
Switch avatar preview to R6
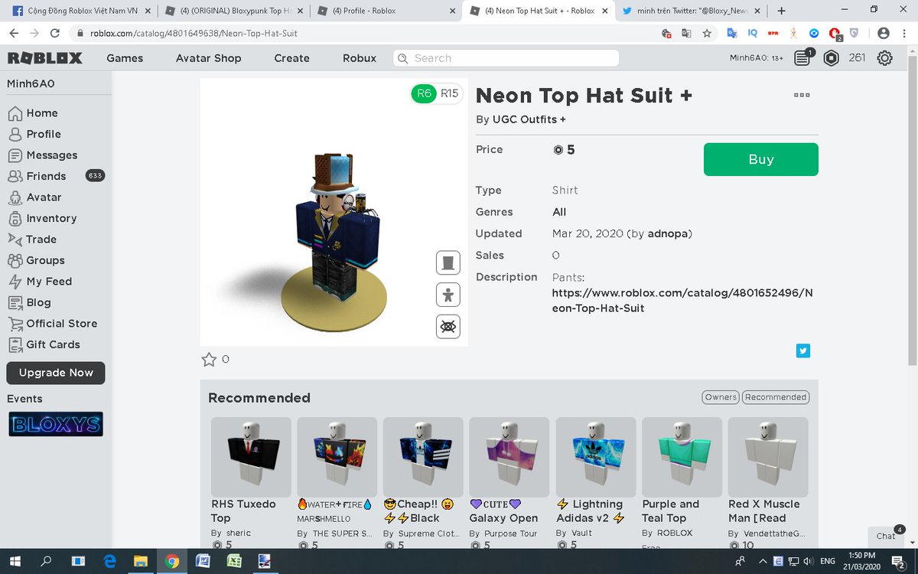tap(423, 93)
